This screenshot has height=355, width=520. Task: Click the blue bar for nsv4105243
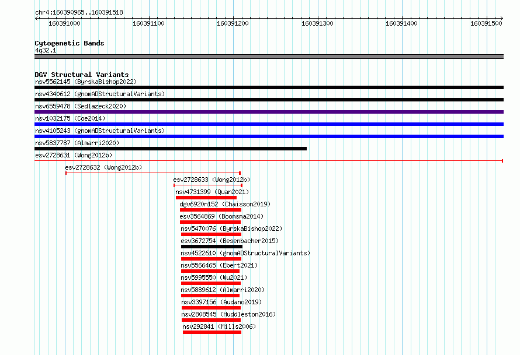coord(269,136)
